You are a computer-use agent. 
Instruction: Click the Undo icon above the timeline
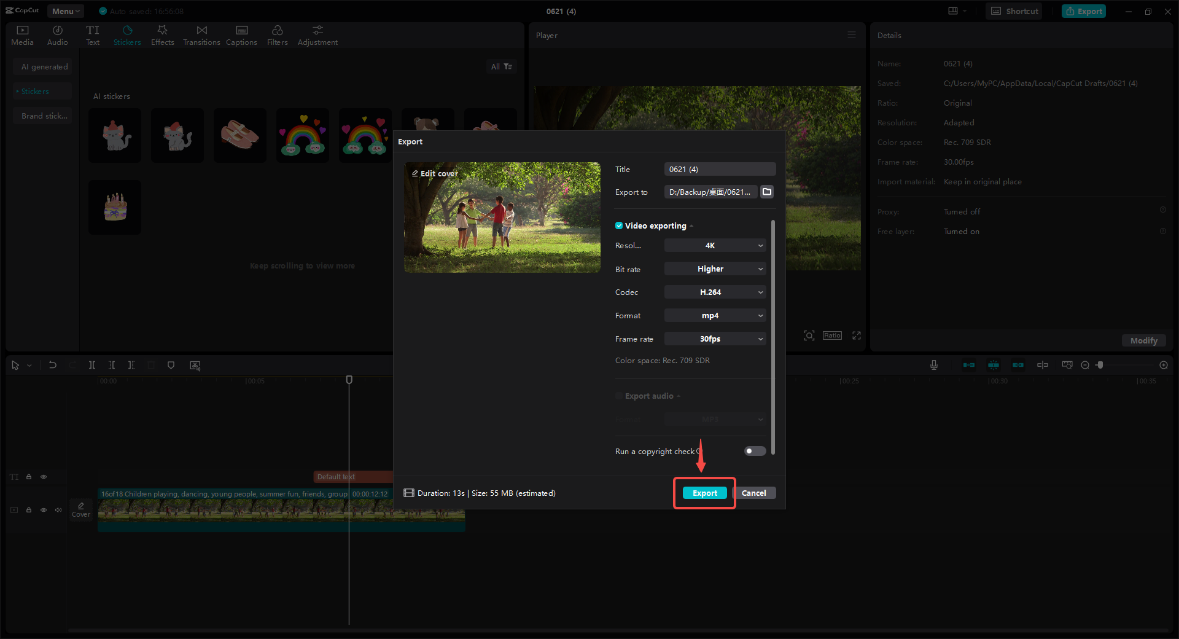[x=53, y=365]
